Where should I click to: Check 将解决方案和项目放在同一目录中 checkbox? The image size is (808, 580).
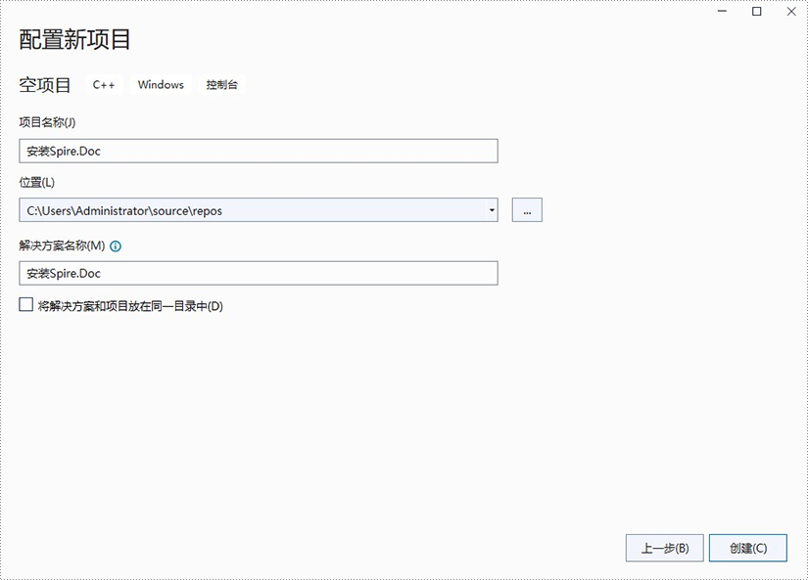point(26,304)
